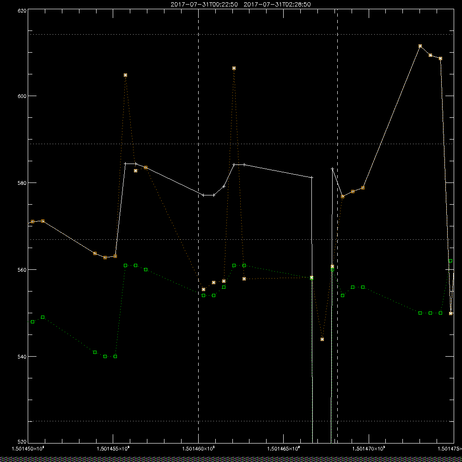Viewport: 462px width, 462px height.
Task: Select the y-axis label 540
Action: [x=22, y=357]
